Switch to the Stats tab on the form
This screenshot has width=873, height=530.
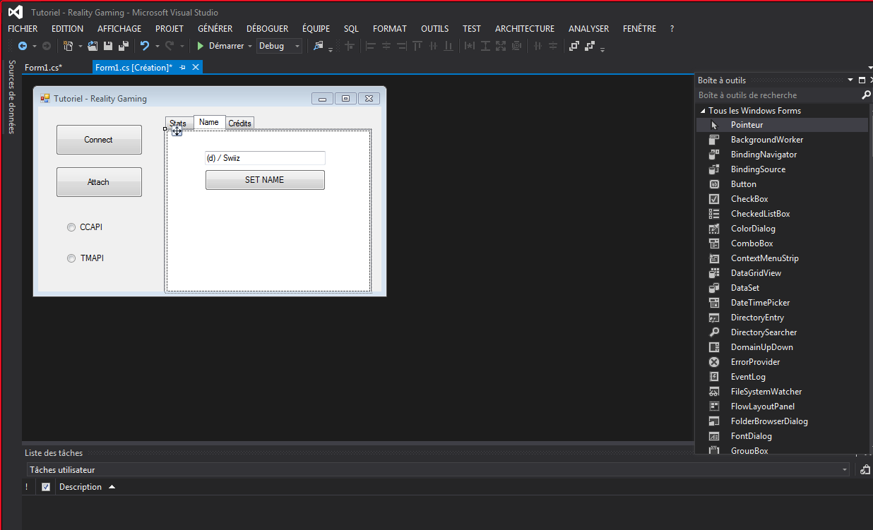coord(178,124)
